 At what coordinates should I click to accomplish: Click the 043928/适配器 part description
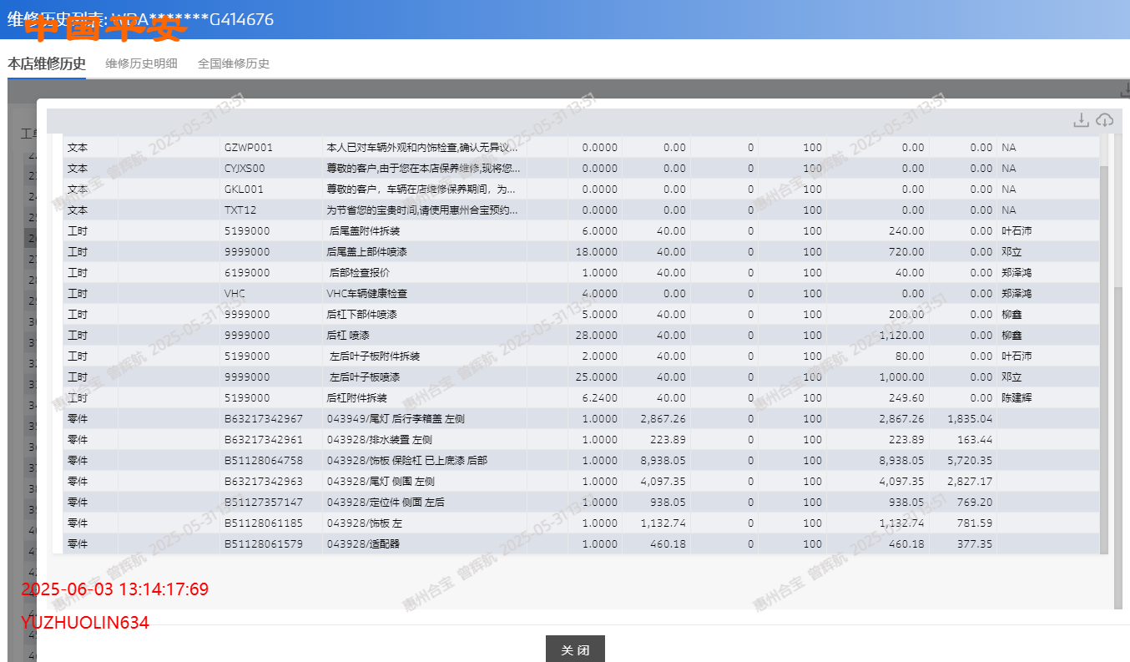point(361,544)
